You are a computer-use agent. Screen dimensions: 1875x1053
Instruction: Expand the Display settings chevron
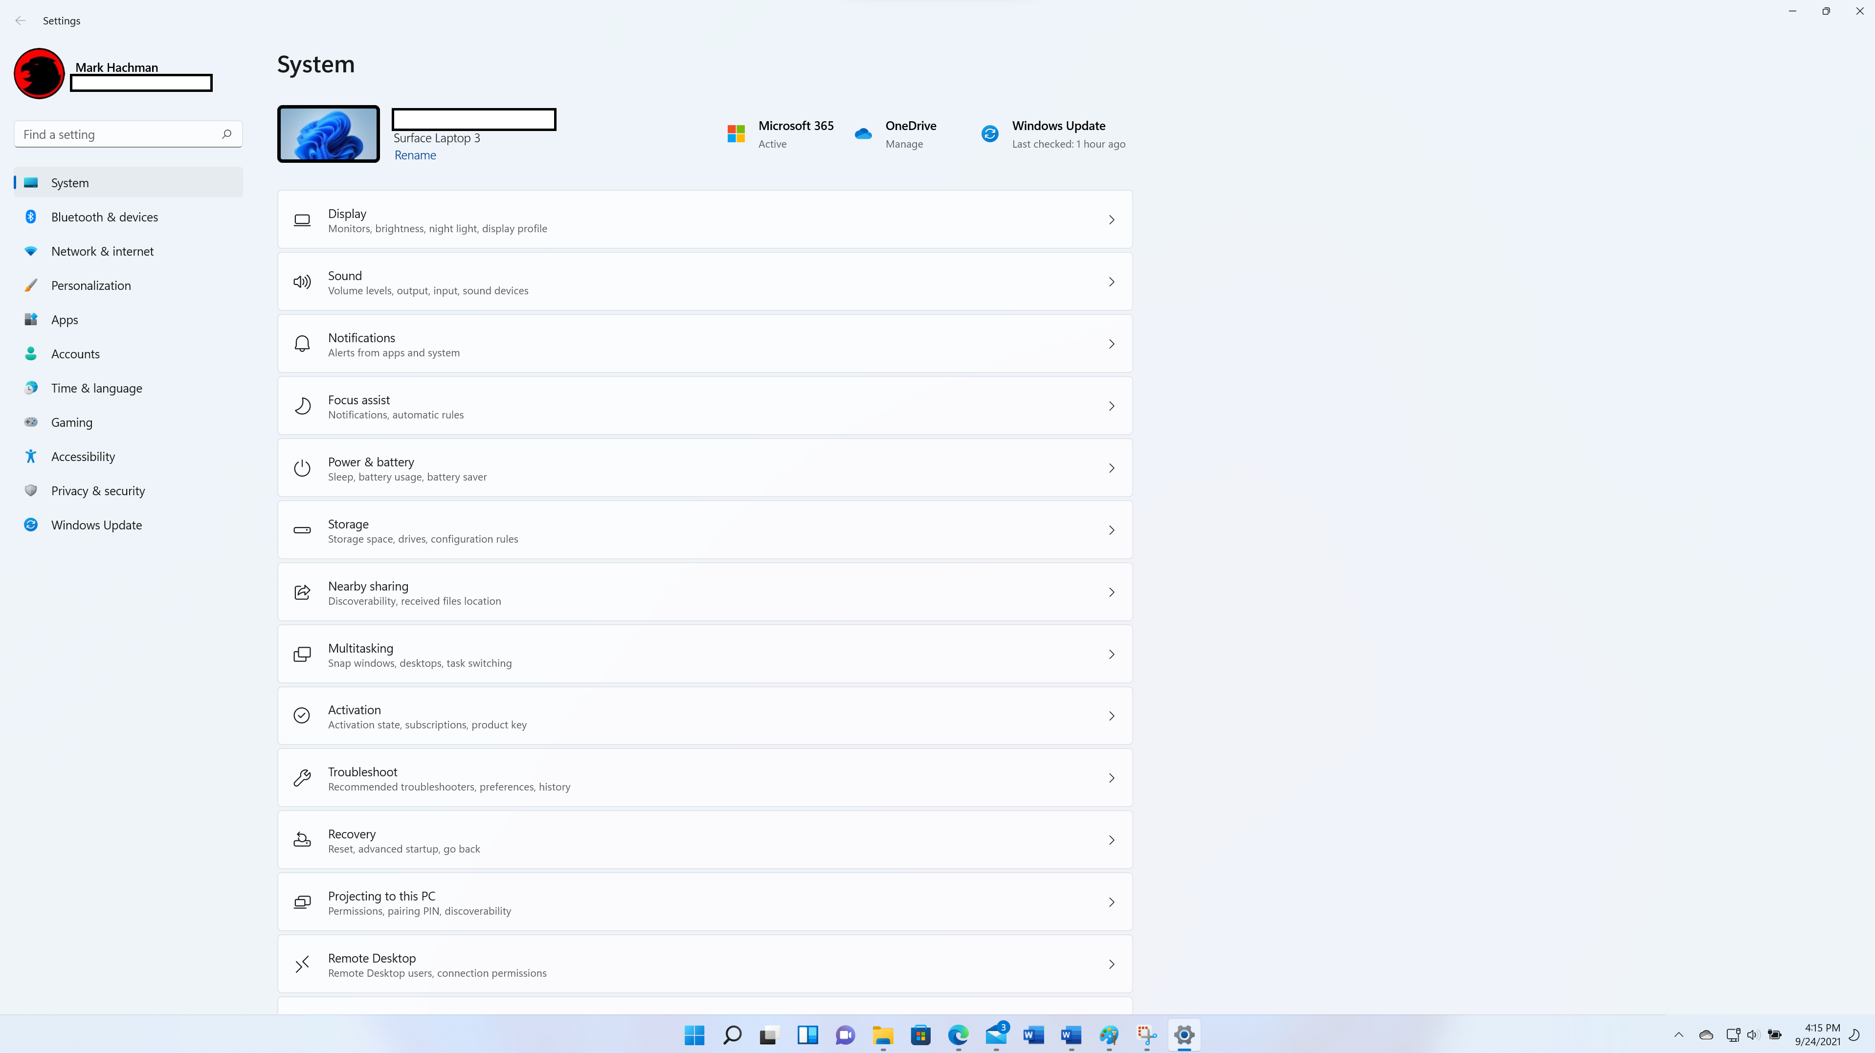pos(1111,220)
